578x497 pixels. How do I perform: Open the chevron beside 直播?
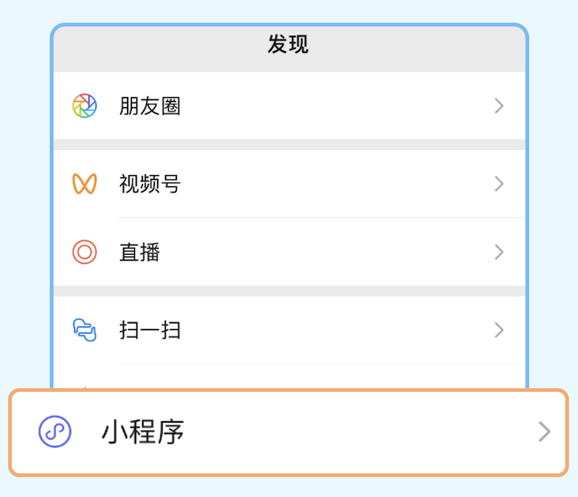pyautogui.click(x=499, y=252)
